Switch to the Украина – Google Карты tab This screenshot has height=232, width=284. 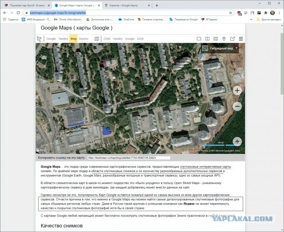coord(127,5)
